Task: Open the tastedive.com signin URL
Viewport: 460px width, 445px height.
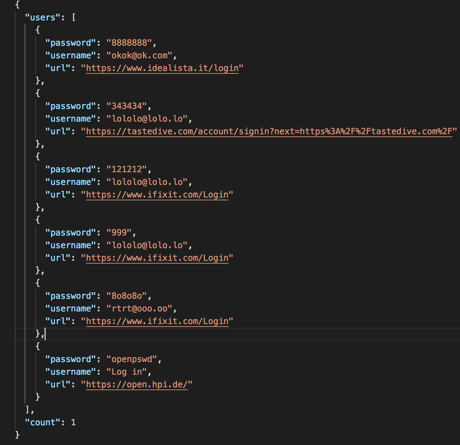Action: (x=269, y=131)
